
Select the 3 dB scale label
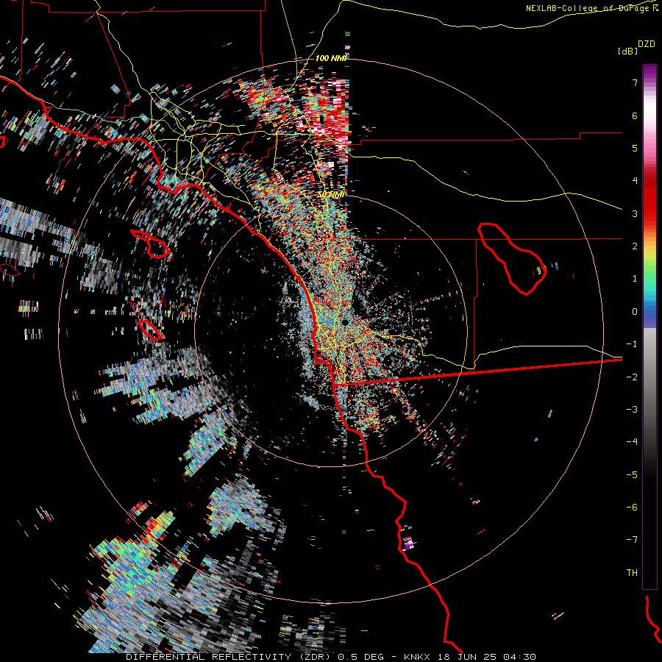click(x=635, y=213)
